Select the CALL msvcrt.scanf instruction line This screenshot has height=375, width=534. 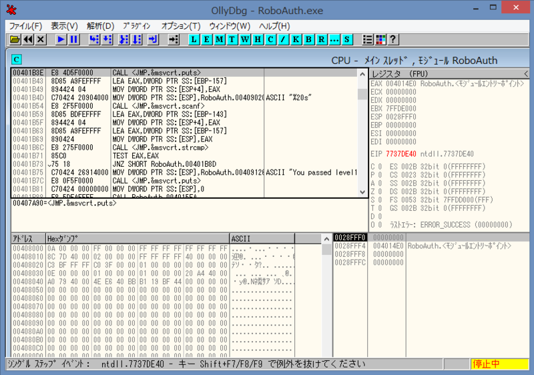point(184,106)
